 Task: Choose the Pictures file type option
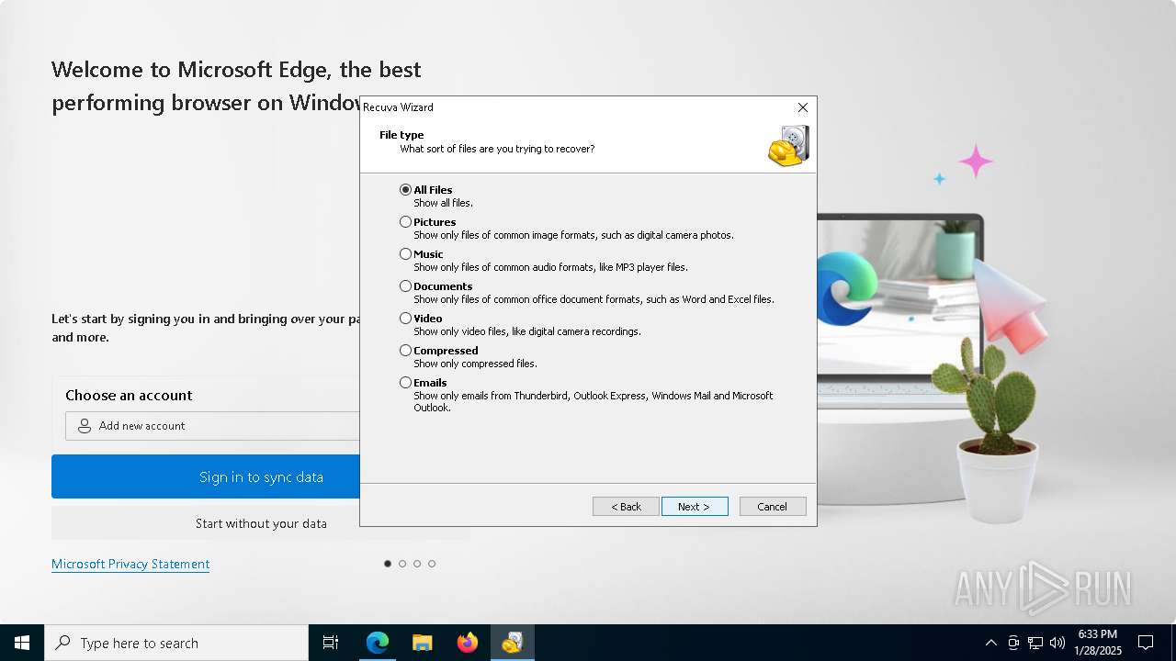405,222
